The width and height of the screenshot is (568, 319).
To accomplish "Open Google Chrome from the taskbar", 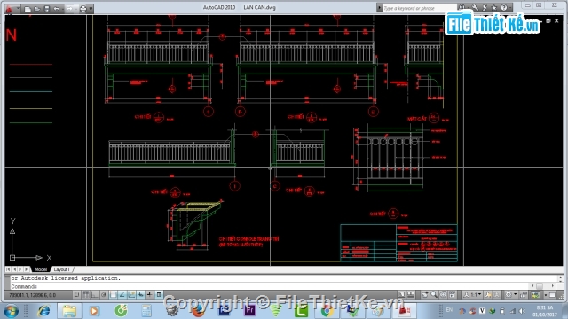I will click(x=327, y=311).
